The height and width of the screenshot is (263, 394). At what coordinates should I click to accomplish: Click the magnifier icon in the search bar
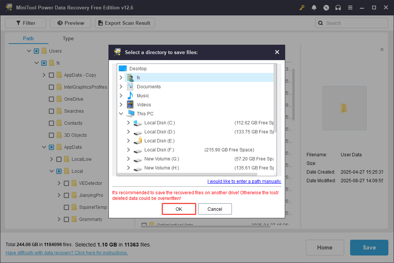[320, 23]
